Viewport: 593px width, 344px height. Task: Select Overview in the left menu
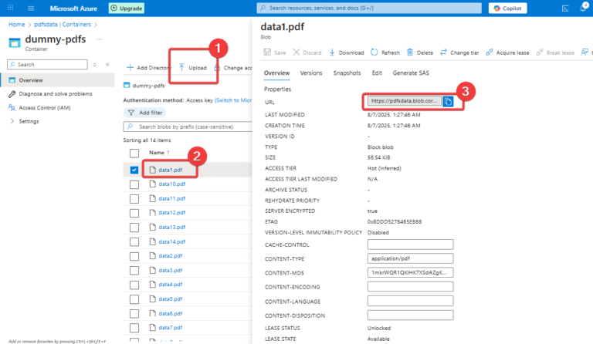click(x=57, y=80)
